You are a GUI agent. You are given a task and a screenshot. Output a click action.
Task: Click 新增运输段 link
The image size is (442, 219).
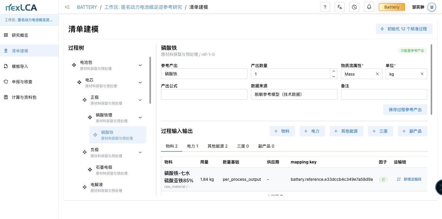point(409,179)
